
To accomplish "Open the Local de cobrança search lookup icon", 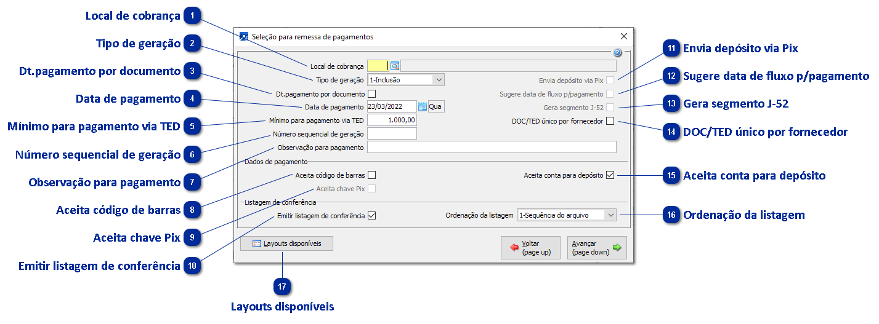I will (x=395, y=66).
